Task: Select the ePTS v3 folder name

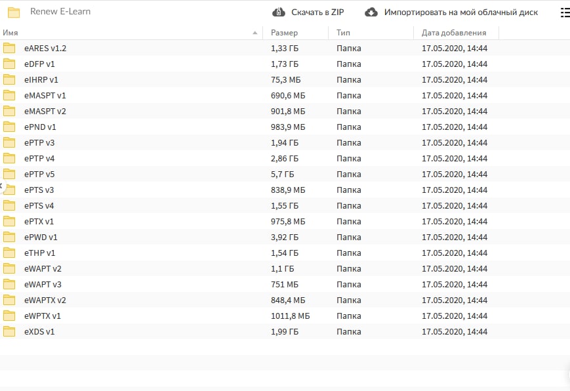Action: tap(39, 190)
